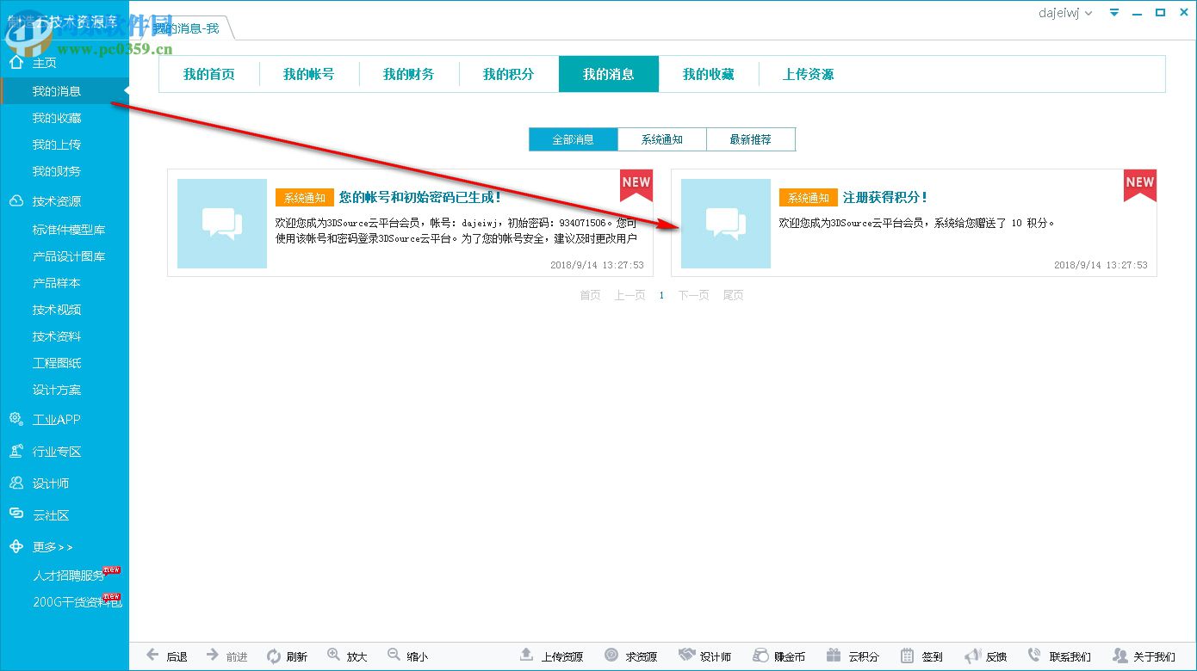Open the dajeiwj account dropdown
The image size is (1197, 671).
click(x=1064, y=12)
